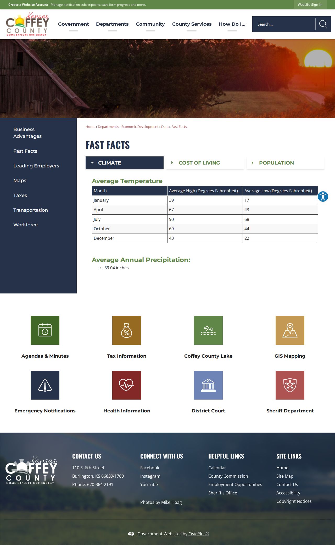Click the Health Information heart icon
Image resolution: width=335 pixels, height=545 pixels.
click(127, 385)
